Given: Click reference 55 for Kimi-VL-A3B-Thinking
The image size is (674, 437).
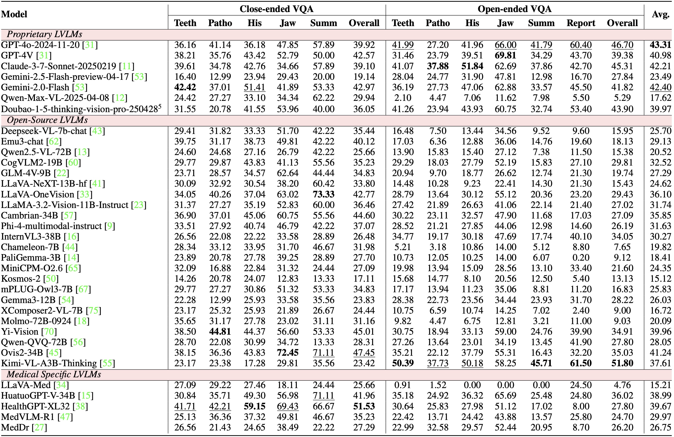Looking at the screenshot, I should (x=107, y=363).
